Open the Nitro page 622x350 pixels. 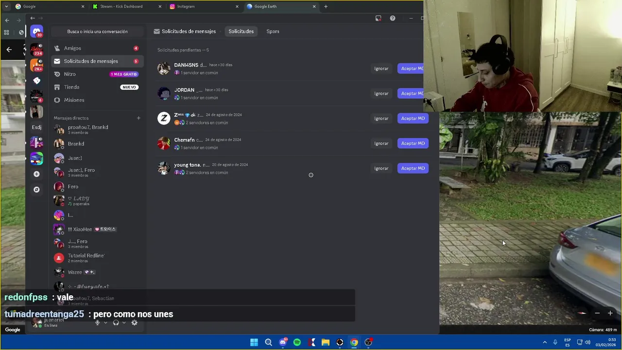(x=97, y=74)
